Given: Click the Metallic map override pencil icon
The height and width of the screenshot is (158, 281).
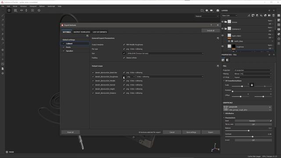Looking at the screenshot, I should pos(124,81).
